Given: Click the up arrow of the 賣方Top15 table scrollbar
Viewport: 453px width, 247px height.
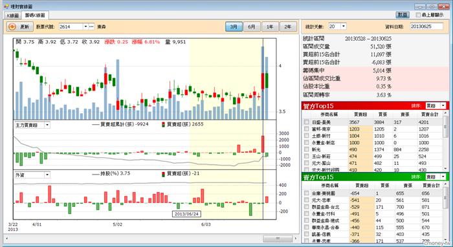Looking at the screenshot, I should [x=445, y=185].
